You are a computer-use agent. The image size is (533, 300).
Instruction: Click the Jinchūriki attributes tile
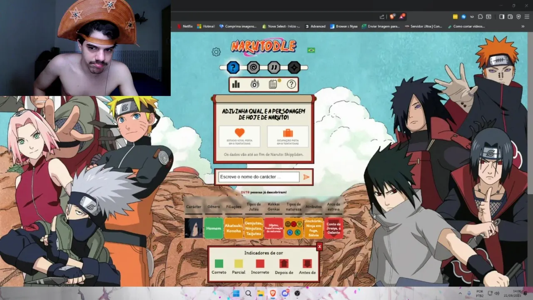click(x=314, y=228)
